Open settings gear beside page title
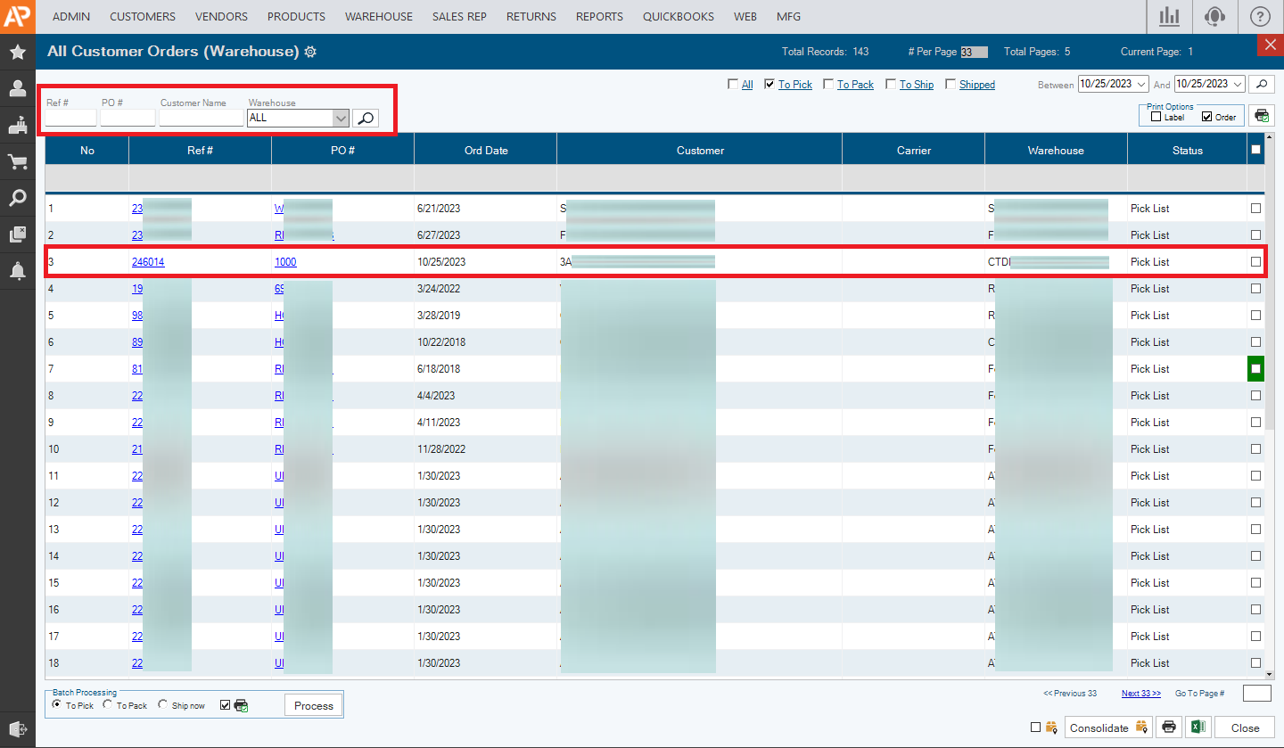 pyautogui.click(x=310, y=52)
